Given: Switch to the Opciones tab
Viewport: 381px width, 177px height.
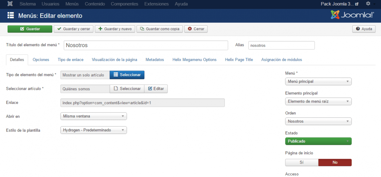Looking at the screenshot, I should tap(41, 60).
